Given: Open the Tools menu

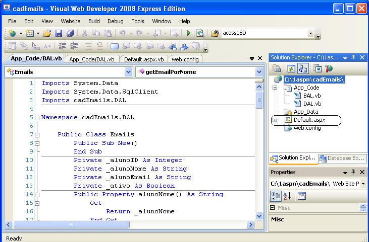Looking at the screenshot, I should pos(138,21).
